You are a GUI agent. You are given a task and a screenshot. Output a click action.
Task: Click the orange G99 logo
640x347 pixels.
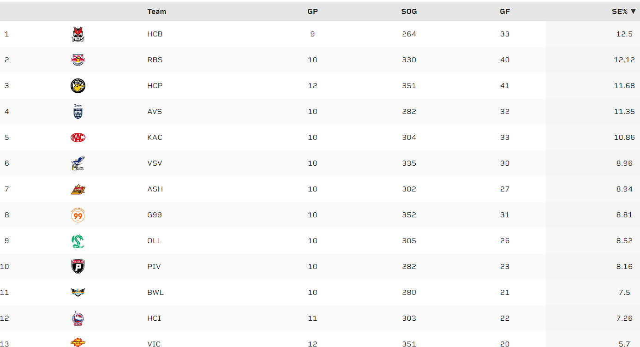coord(78,215)
